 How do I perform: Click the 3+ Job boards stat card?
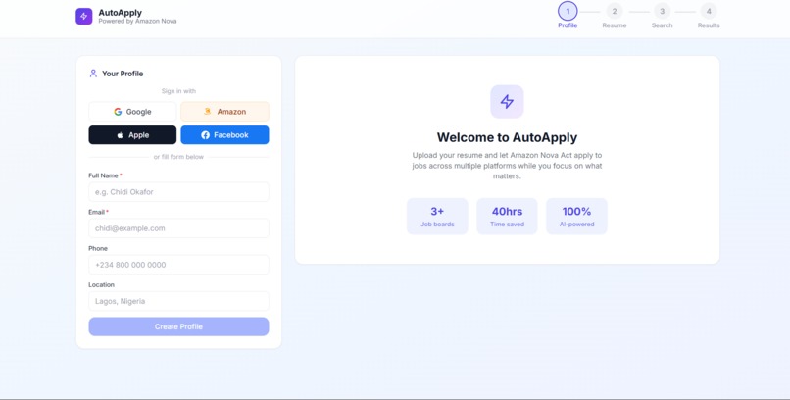pos(437,216)
